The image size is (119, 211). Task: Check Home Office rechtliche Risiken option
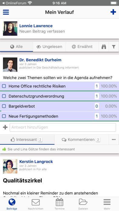pos(4,86)
